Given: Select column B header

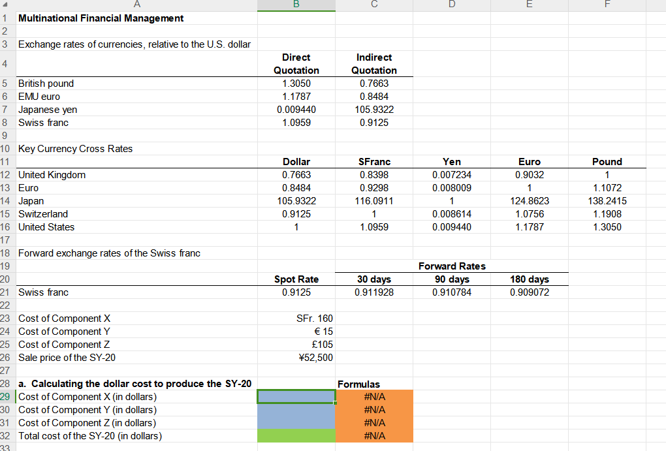Looking at the screenshot, I should coord(296,5).
